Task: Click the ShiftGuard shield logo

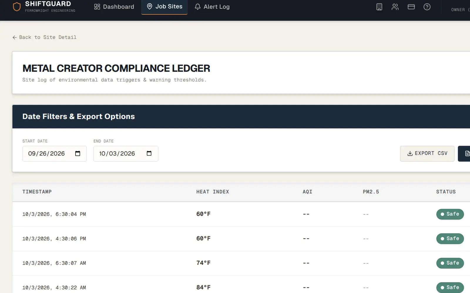Action: 17,7
